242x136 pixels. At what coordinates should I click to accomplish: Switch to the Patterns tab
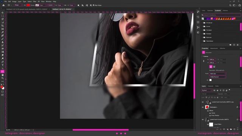[225, 11]
